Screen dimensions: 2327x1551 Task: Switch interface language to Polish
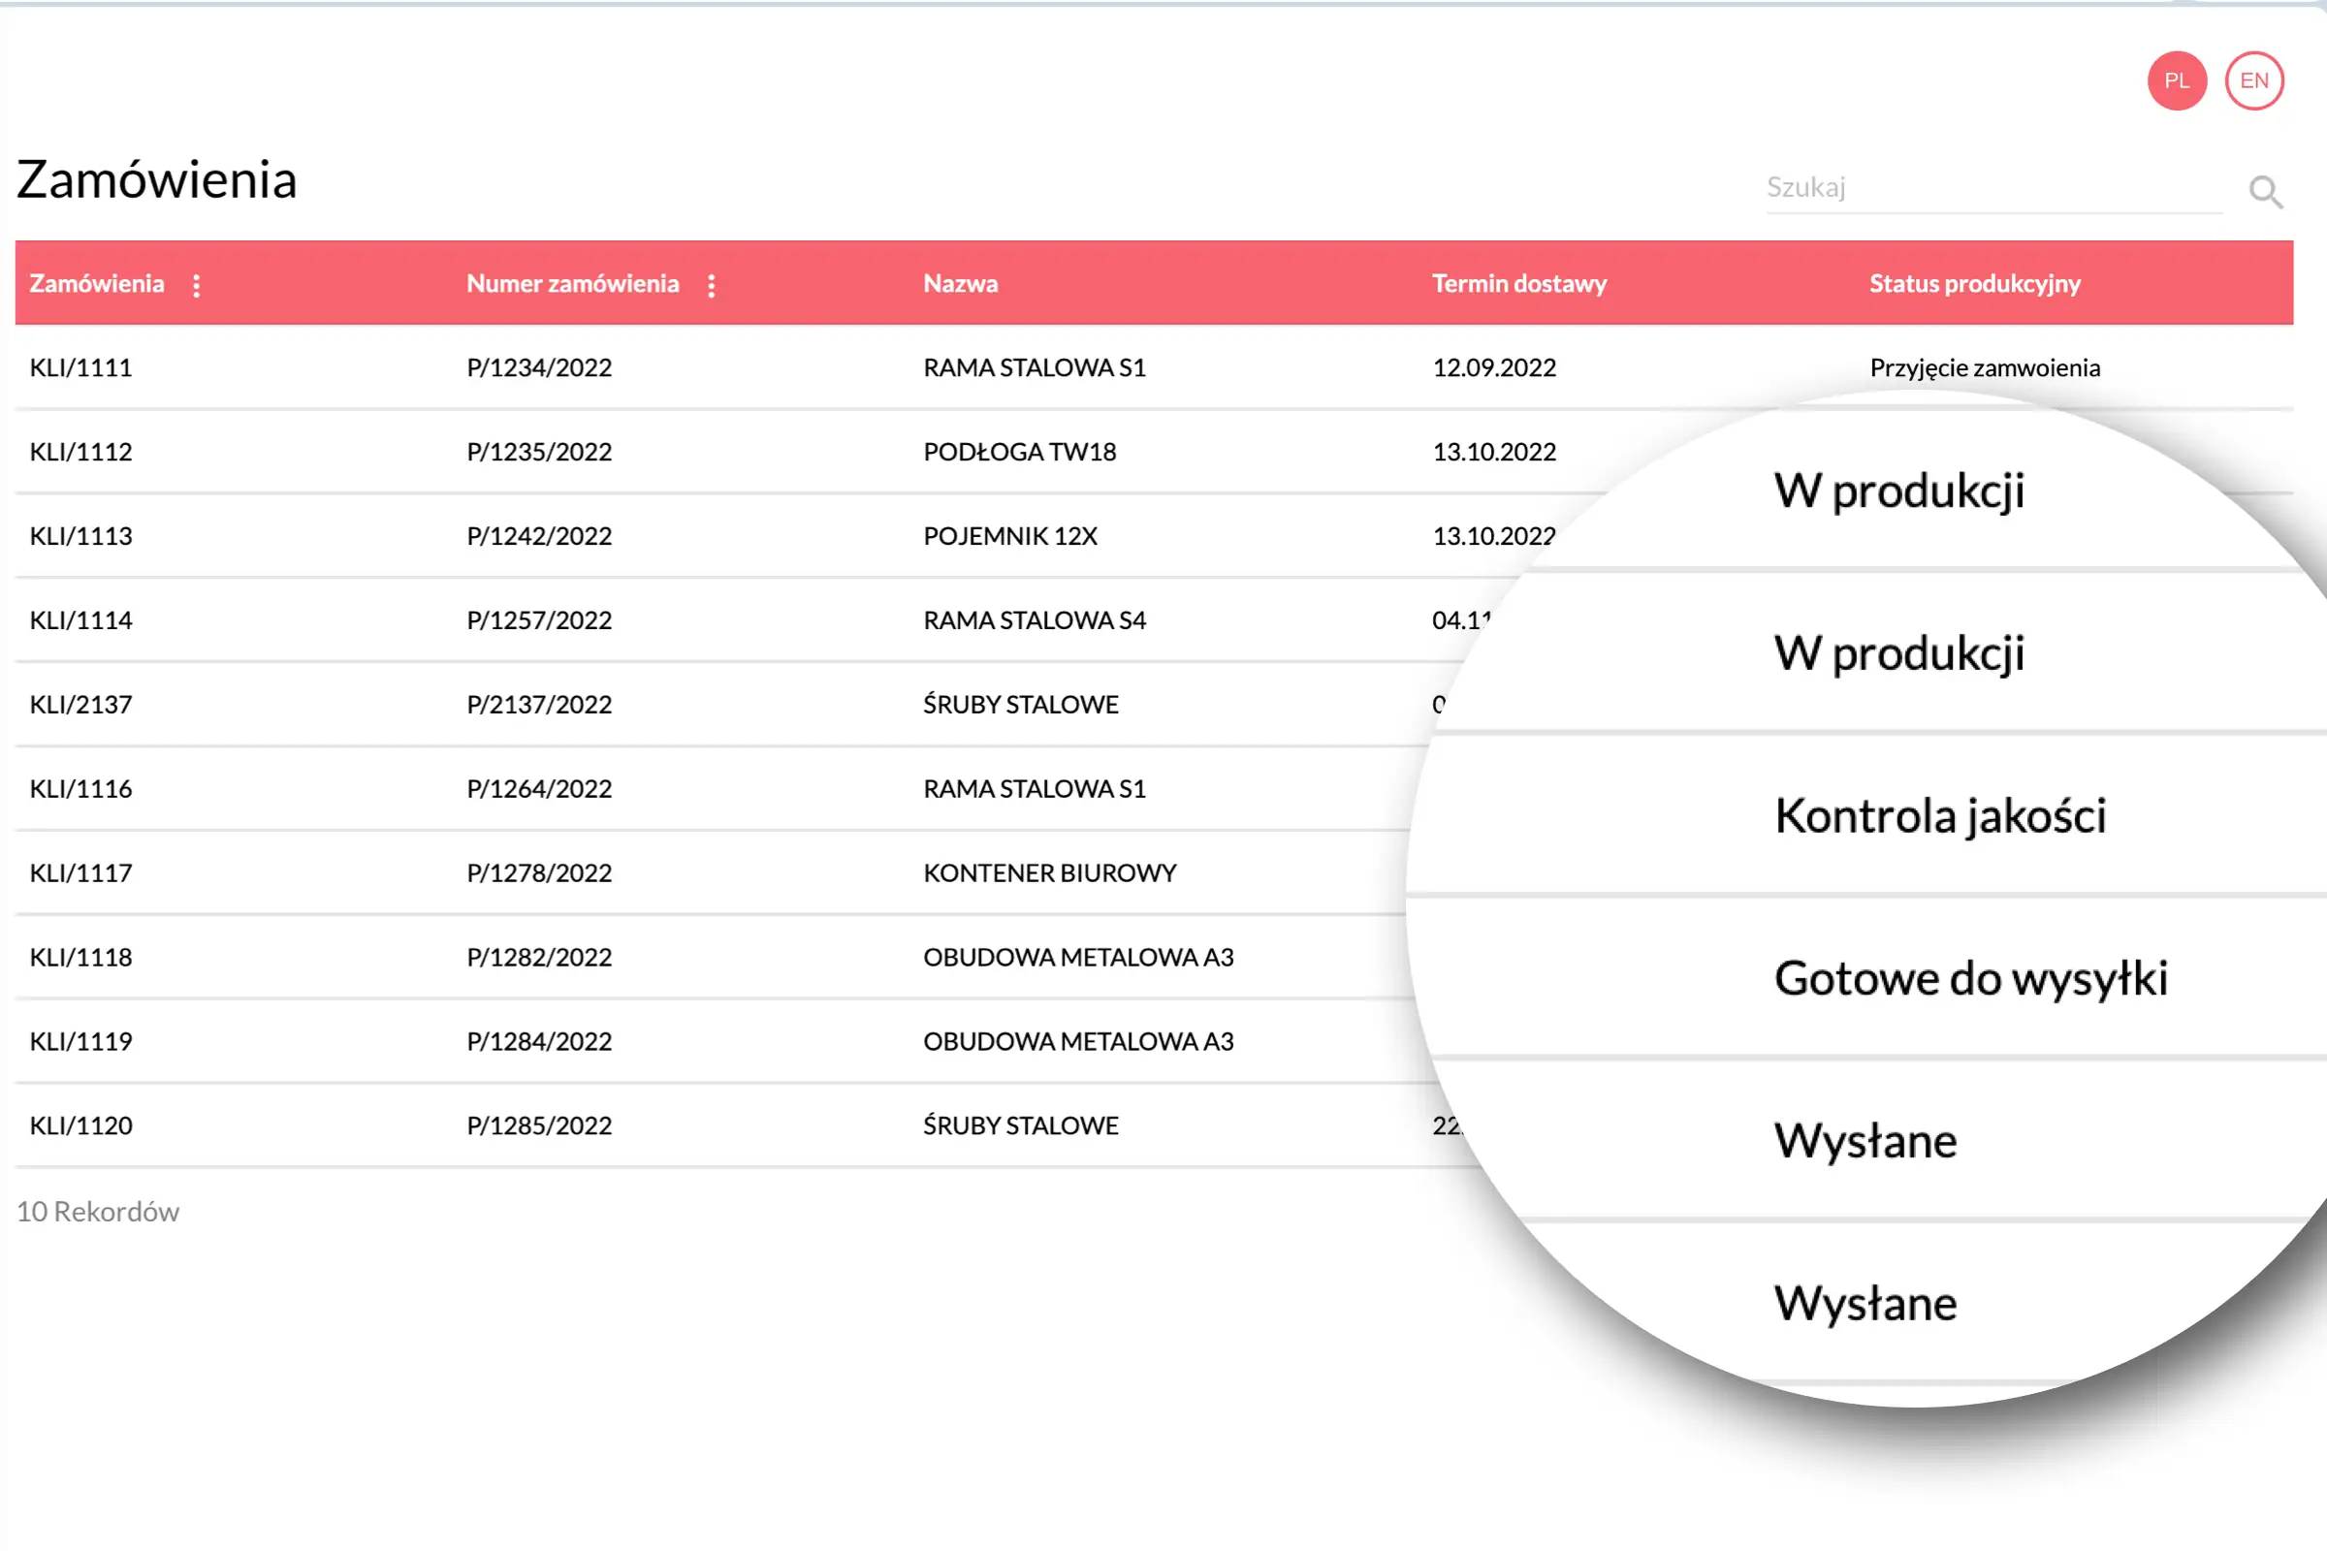click(x=2177, y=81)
